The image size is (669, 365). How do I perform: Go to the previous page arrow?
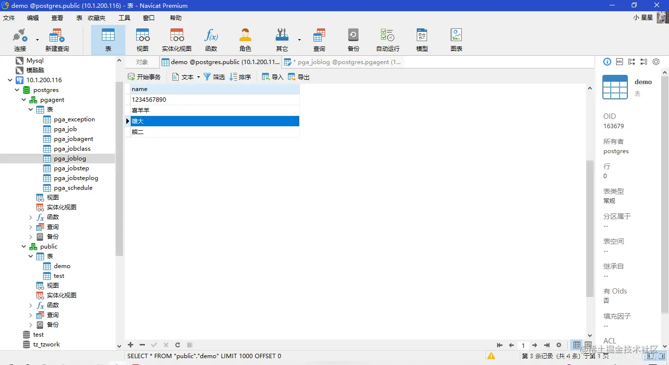point(511,345)
